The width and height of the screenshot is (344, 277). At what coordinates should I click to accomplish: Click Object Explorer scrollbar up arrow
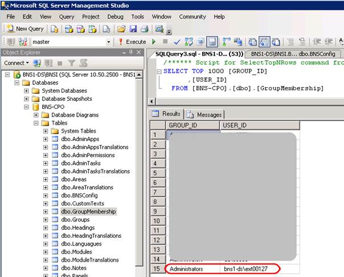pyautogui.click(x=139, y=75)
